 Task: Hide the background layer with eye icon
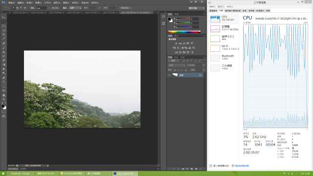click(169, 75)
